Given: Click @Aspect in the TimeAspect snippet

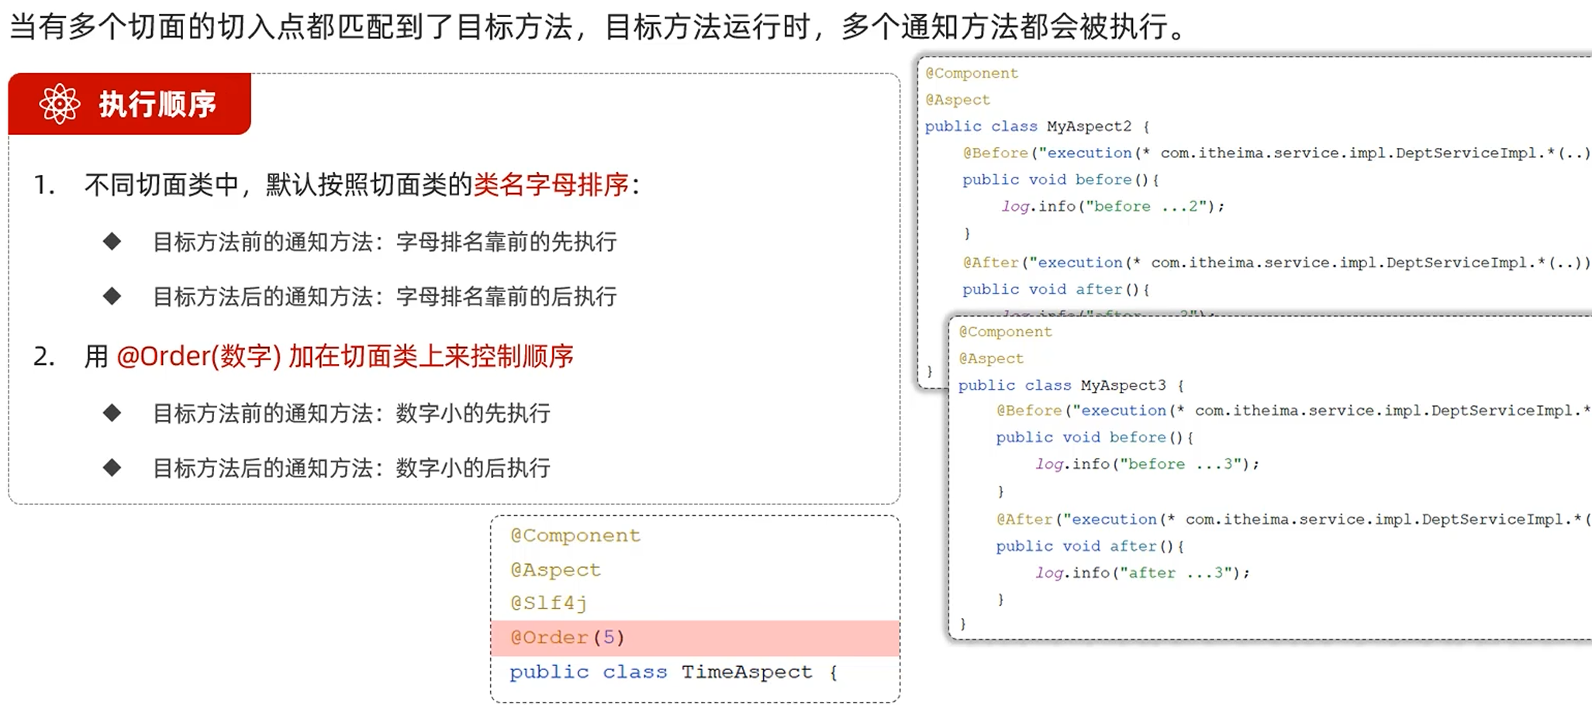Looking at the screenshot, I should (555, 570).
